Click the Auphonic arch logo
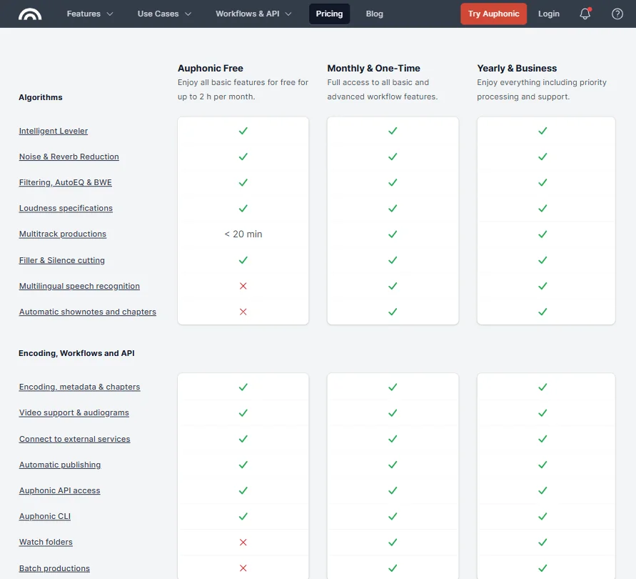Screen dimensions: 636x579 pyautogui.click(x=30, y=14)
